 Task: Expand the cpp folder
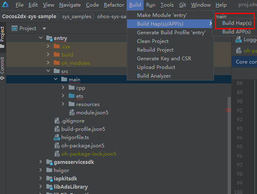pyautogui.click(x=63, y=88)
